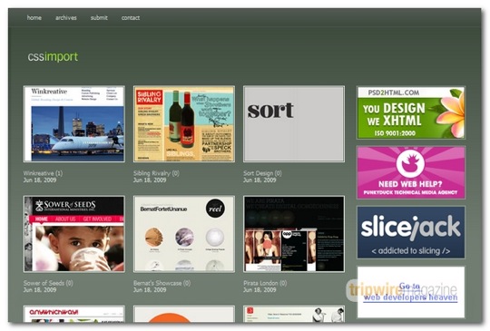Open the contact page
Viewport: 490px width, 331px height.
(x=131, y=18)
